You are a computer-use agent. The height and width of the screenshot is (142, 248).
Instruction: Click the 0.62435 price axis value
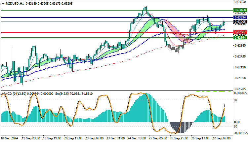point(240,56)
